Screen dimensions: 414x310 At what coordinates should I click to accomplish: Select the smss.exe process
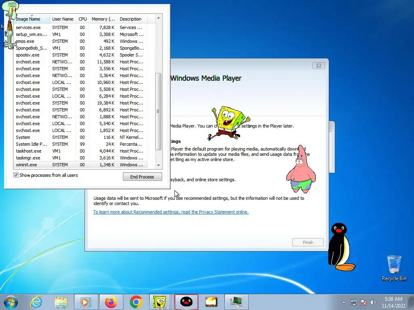click(80, 41)
